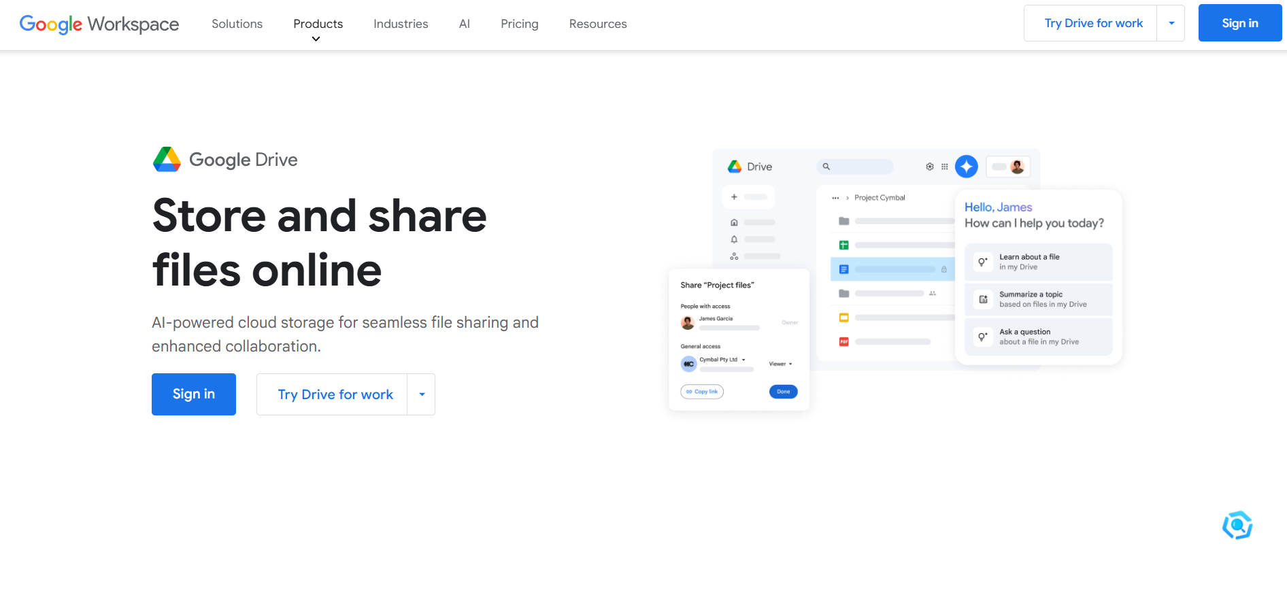
Task: Click the three-dot breadcrumb icon
Action: (x=835, y=198)
